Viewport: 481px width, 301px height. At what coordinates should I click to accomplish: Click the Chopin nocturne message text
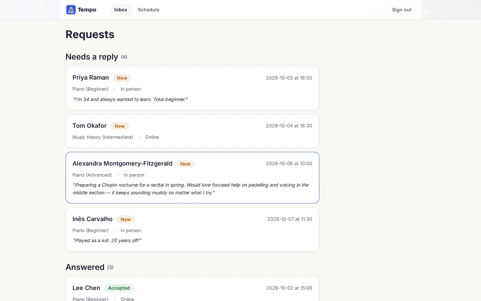click(191, 189)
